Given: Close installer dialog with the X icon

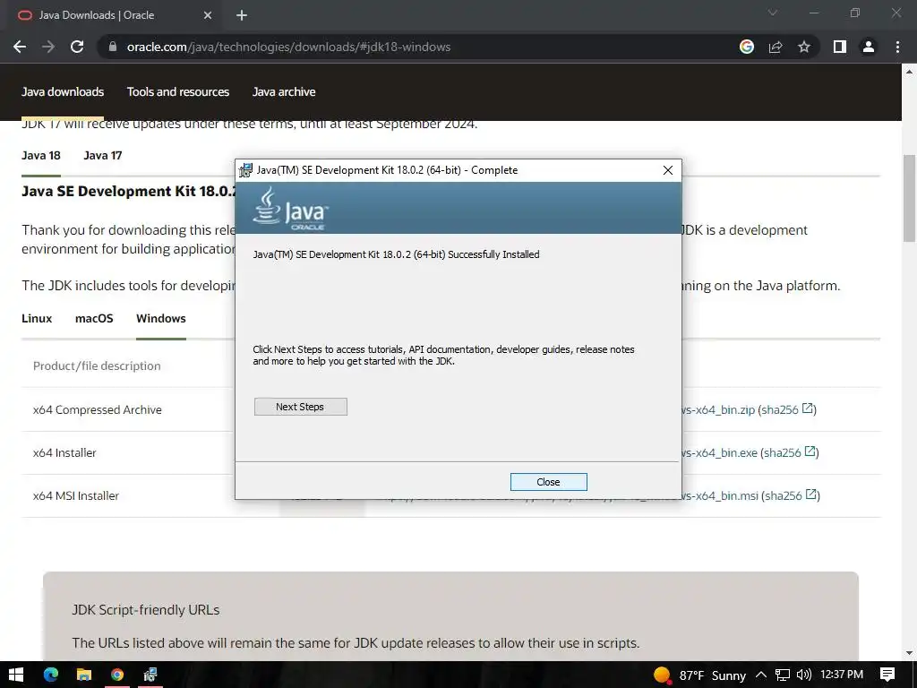Looking at the screenshot, I should tap(668, 170).
